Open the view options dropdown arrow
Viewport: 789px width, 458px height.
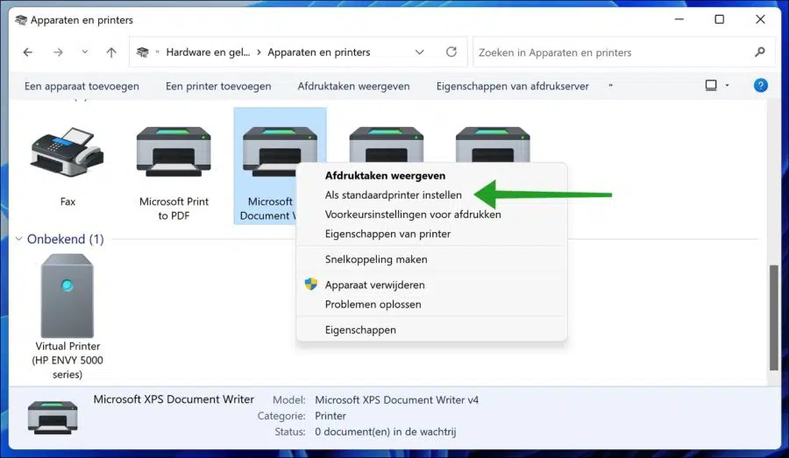(727, 86)
